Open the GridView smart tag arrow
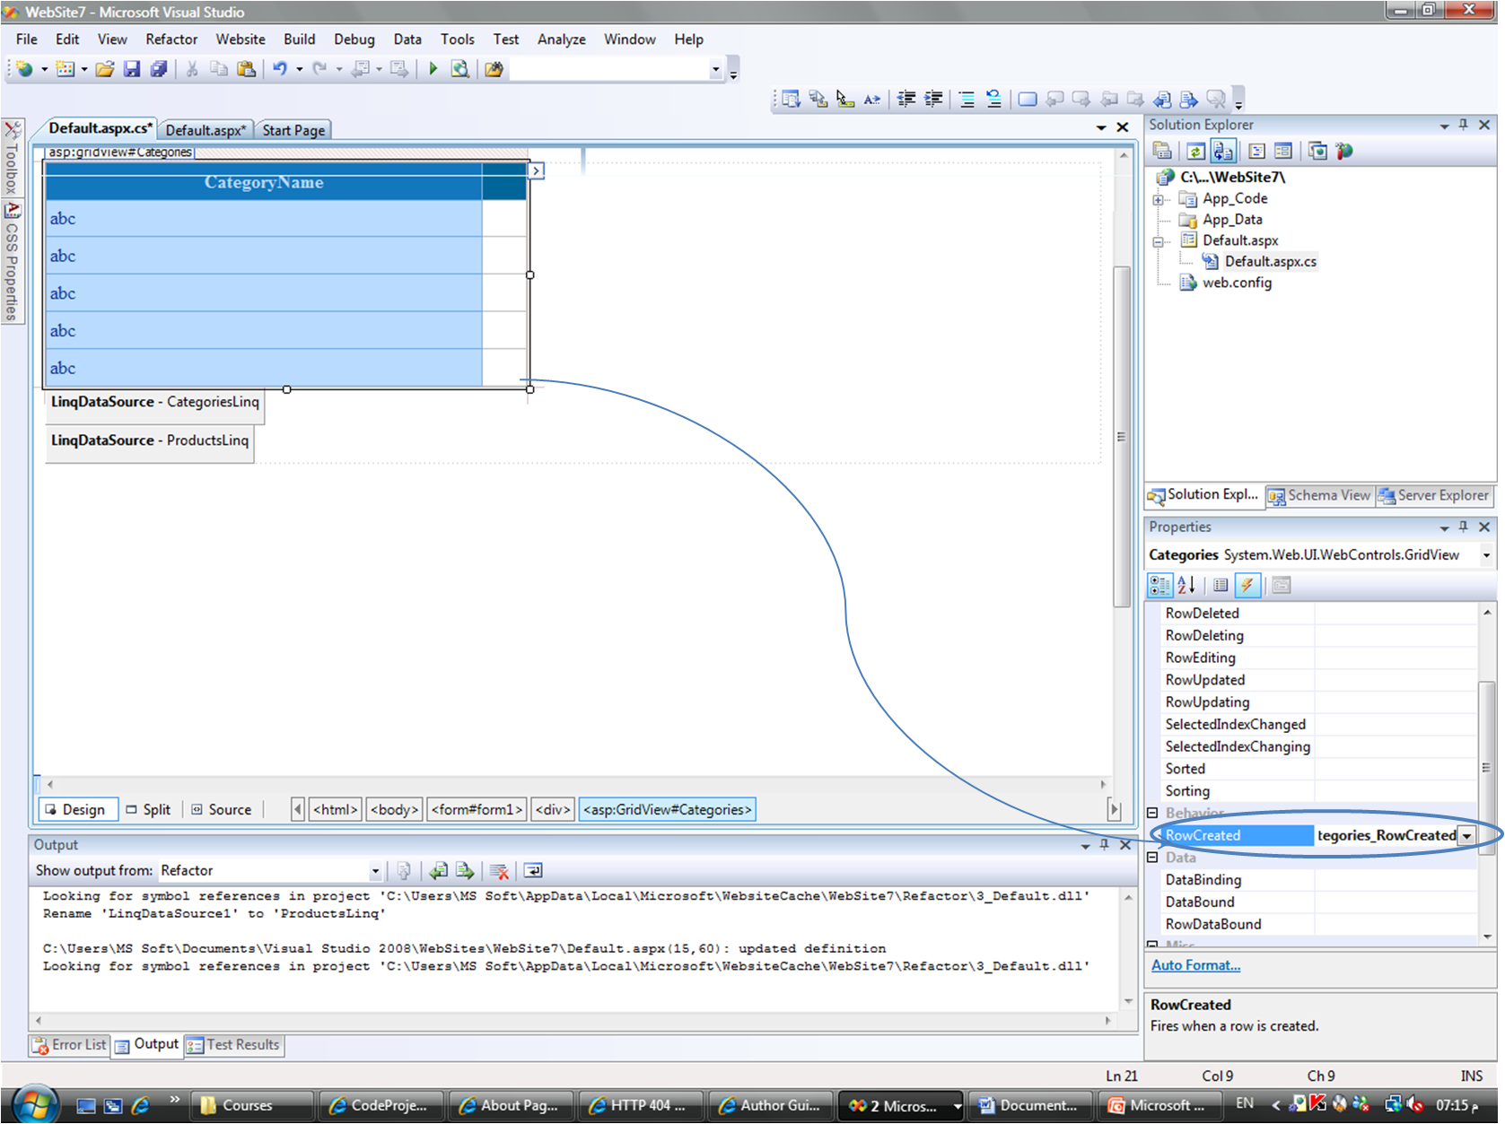Screen dimensions: 1505x1124 [x=537, y=170]
